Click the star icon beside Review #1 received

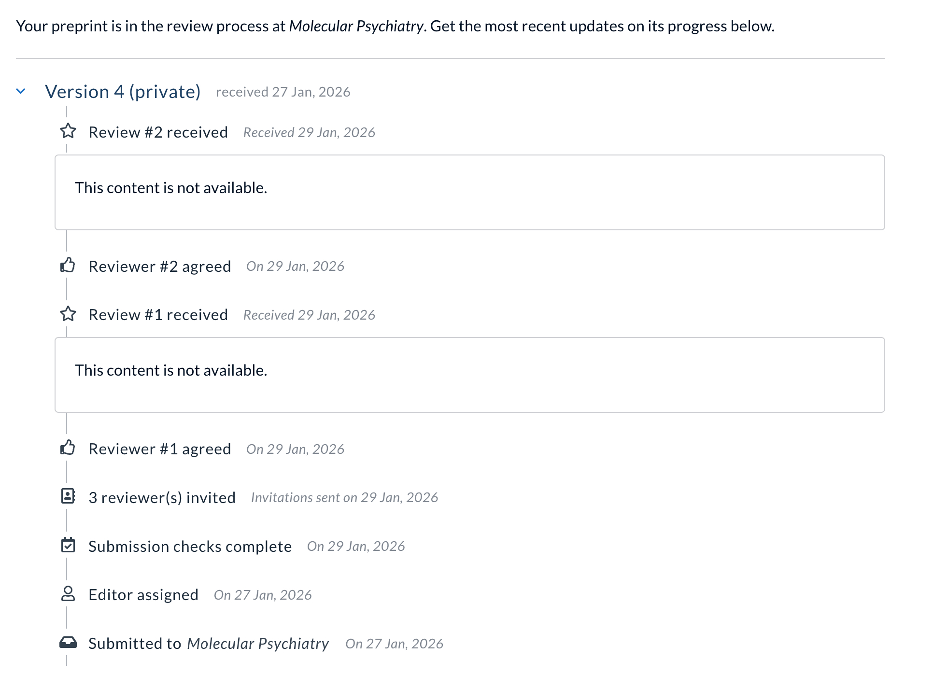[x=68, y=314]
